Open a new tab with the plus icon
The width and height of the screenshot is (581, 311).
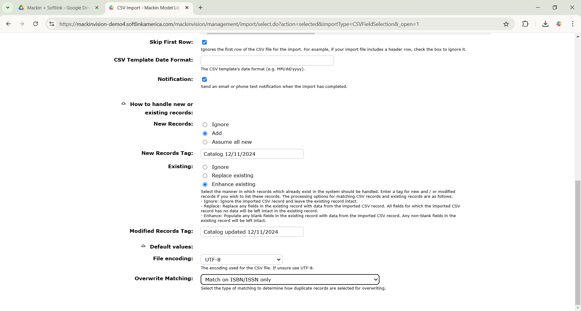[200, 8]
